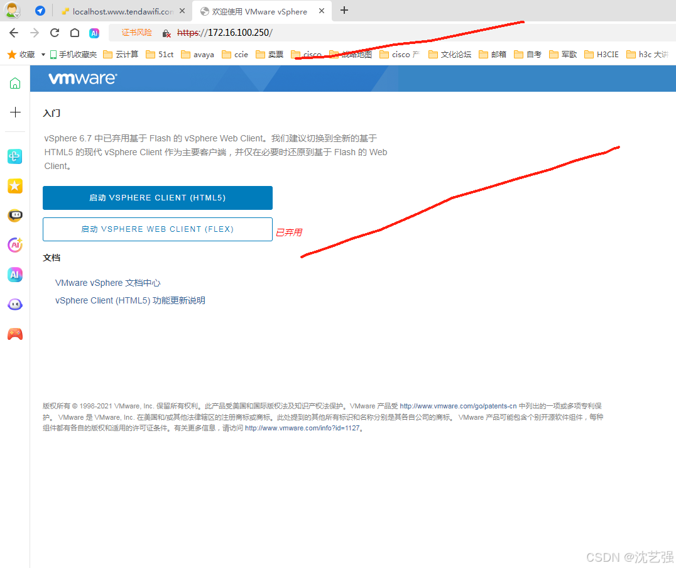The image size is (676, 568).
Task: Open the blue square AI sidebar icon
Action: coord(15,275)
